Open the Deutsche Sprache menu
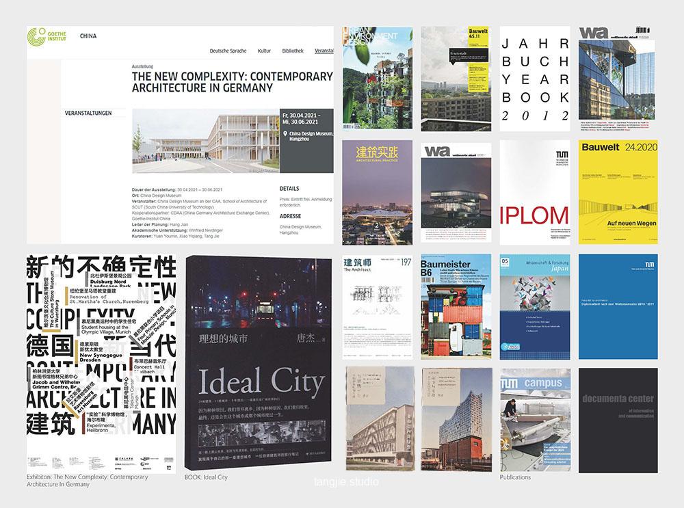Viewport: 684px width, 508px height. (x=227, y=51)
